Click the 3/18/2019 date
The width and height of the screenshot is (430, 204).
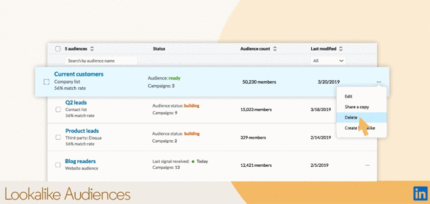(320, 110)
